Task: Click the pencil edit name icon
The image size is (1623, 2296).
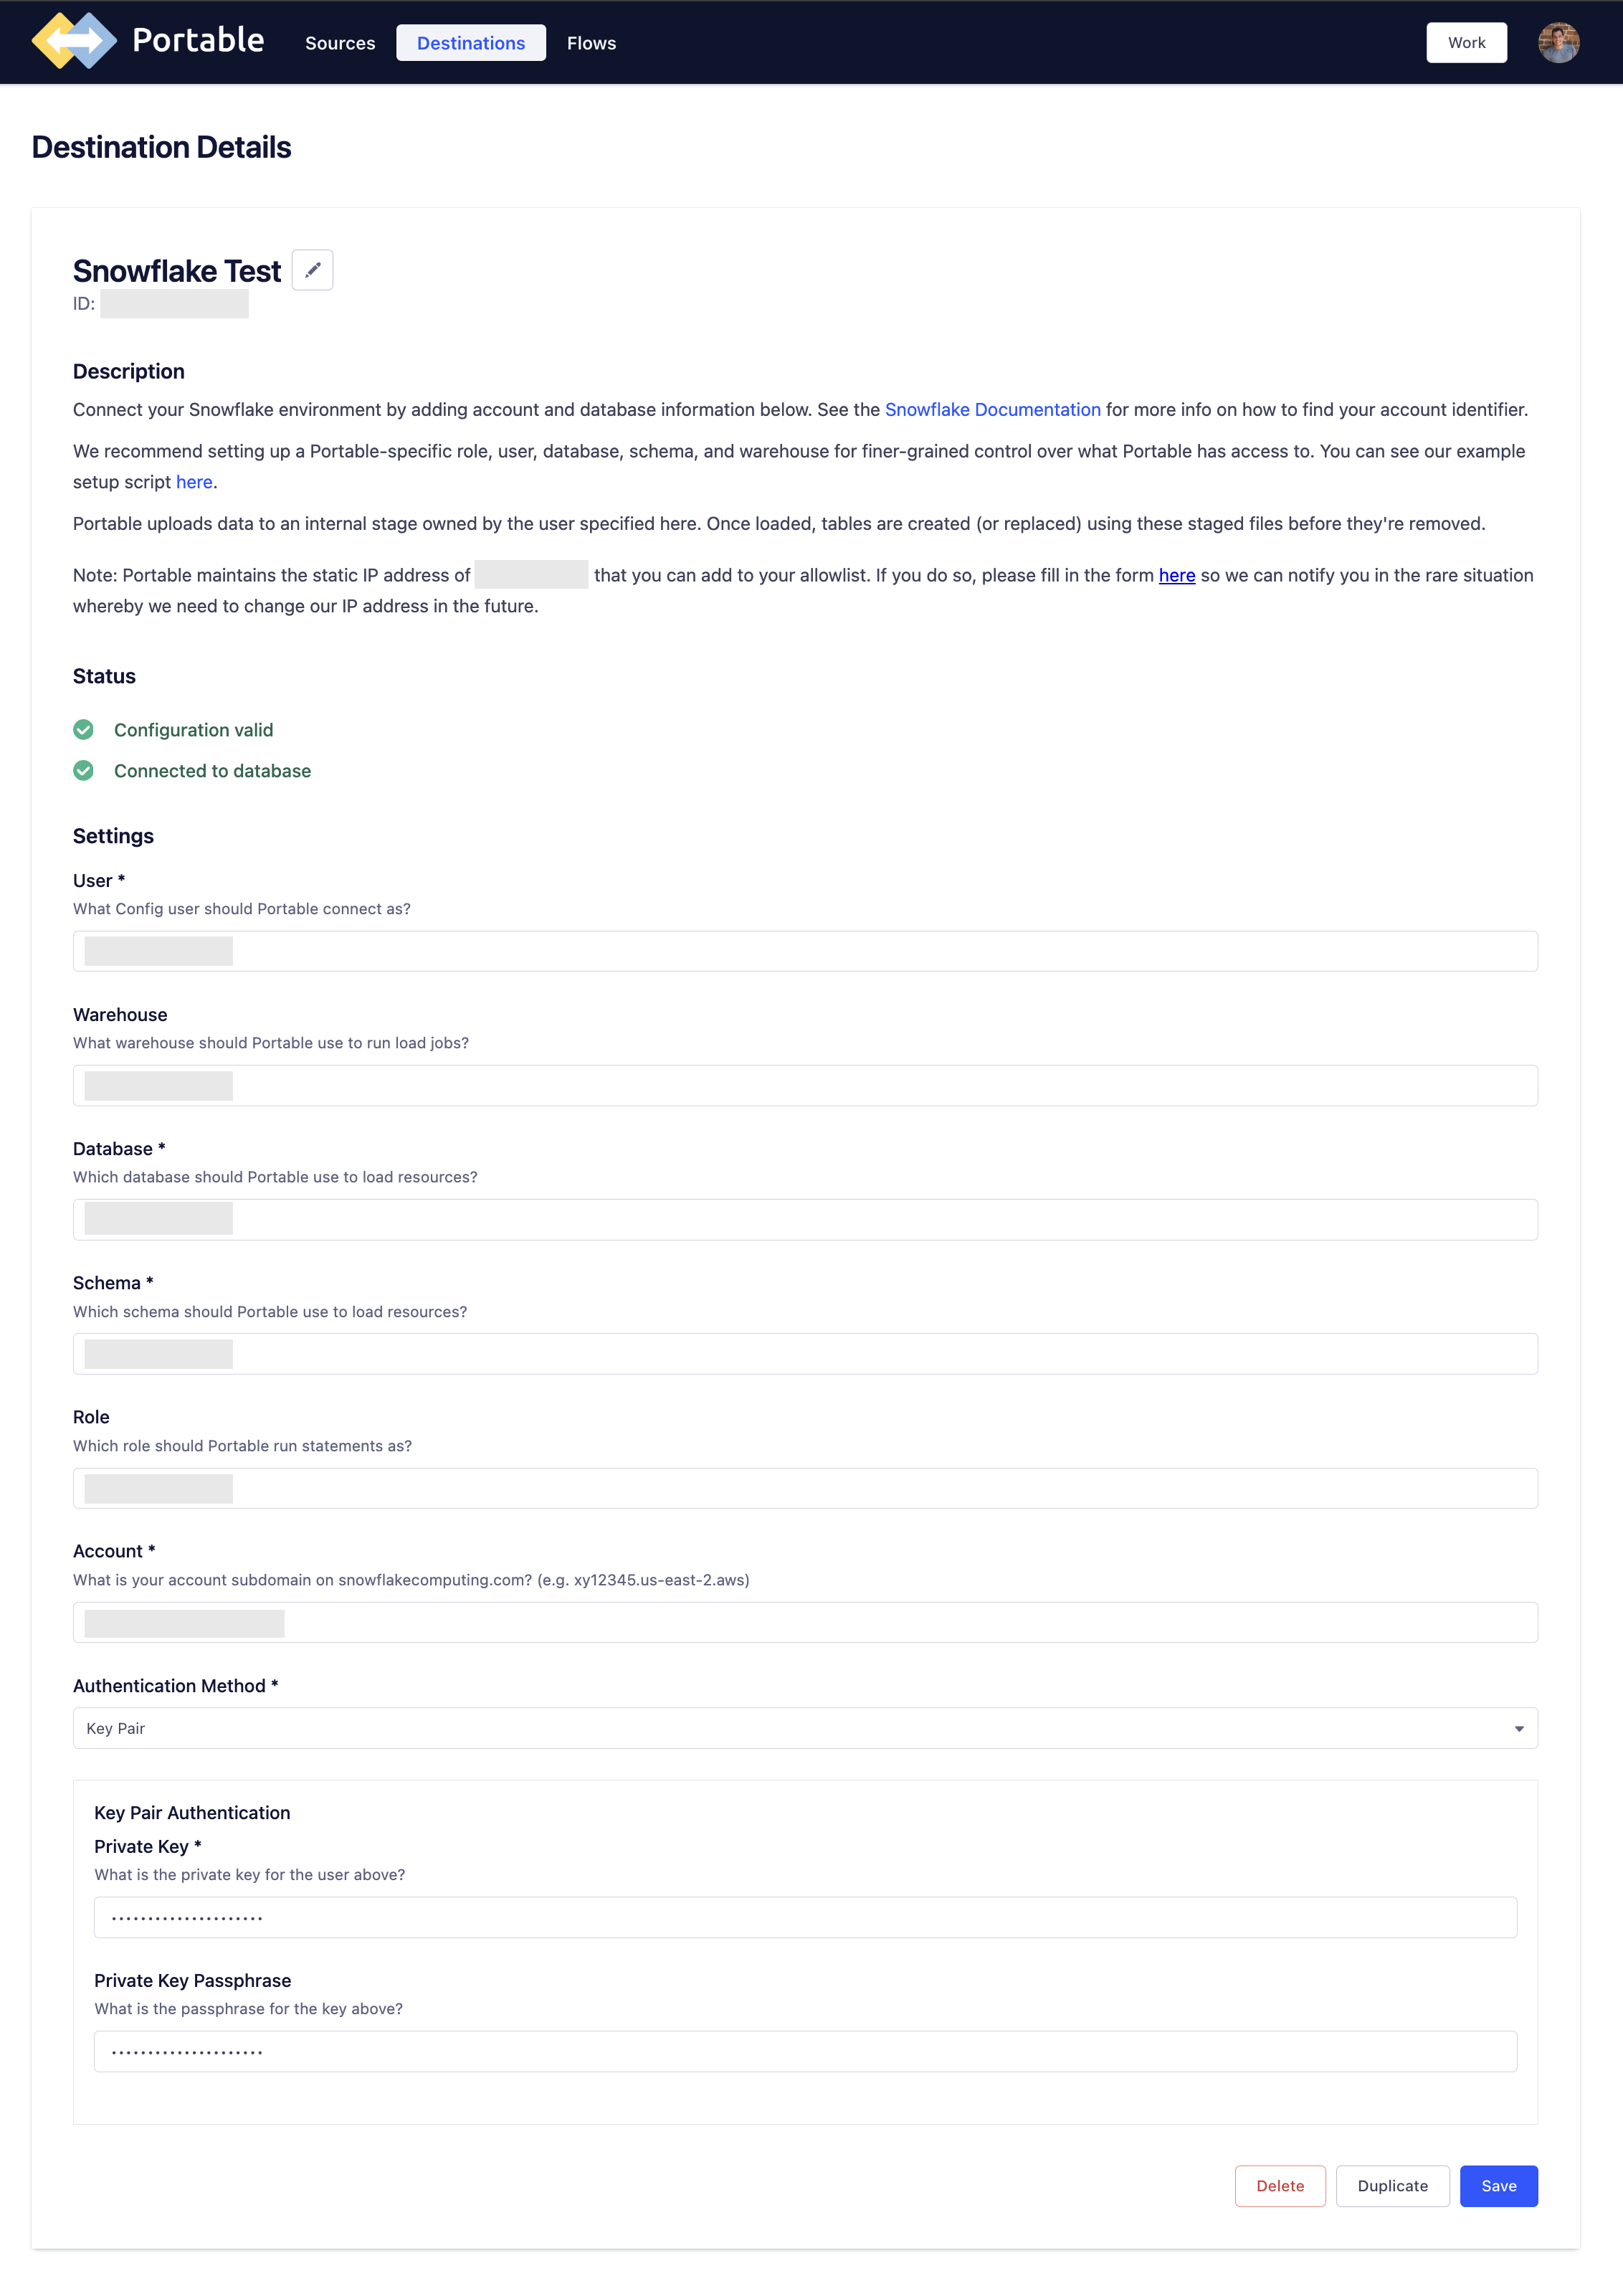Action: click(312, 270)
